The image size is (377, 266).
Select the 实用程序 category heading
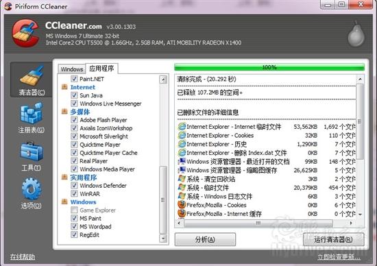coord(84,178)
